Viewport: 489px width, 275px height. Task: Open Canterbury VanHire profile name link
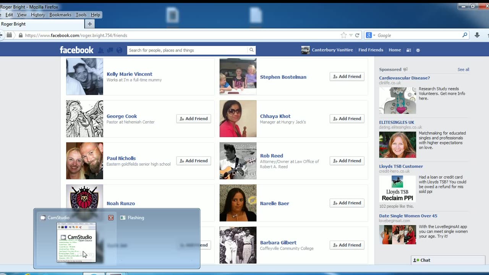pos(332,50)
